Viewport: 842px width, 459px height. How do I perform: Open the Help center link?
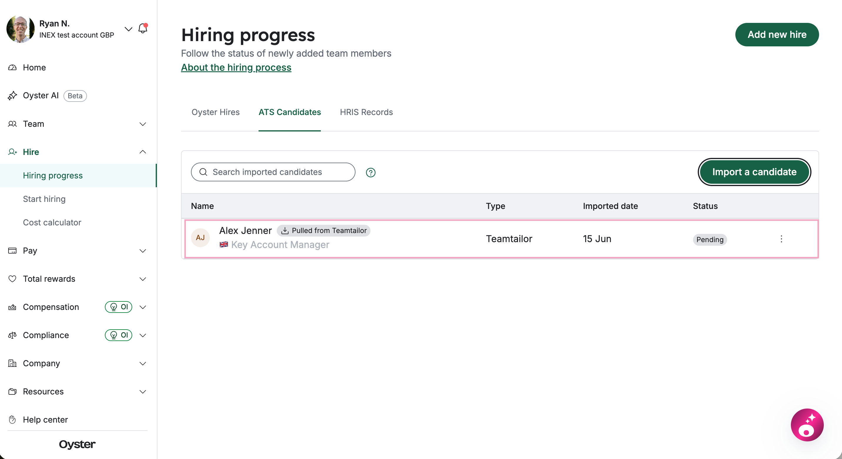(46, 419)
